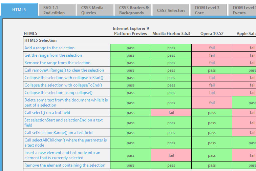
Task: Open the collapseToStart() selection test link
Action: 64,78
